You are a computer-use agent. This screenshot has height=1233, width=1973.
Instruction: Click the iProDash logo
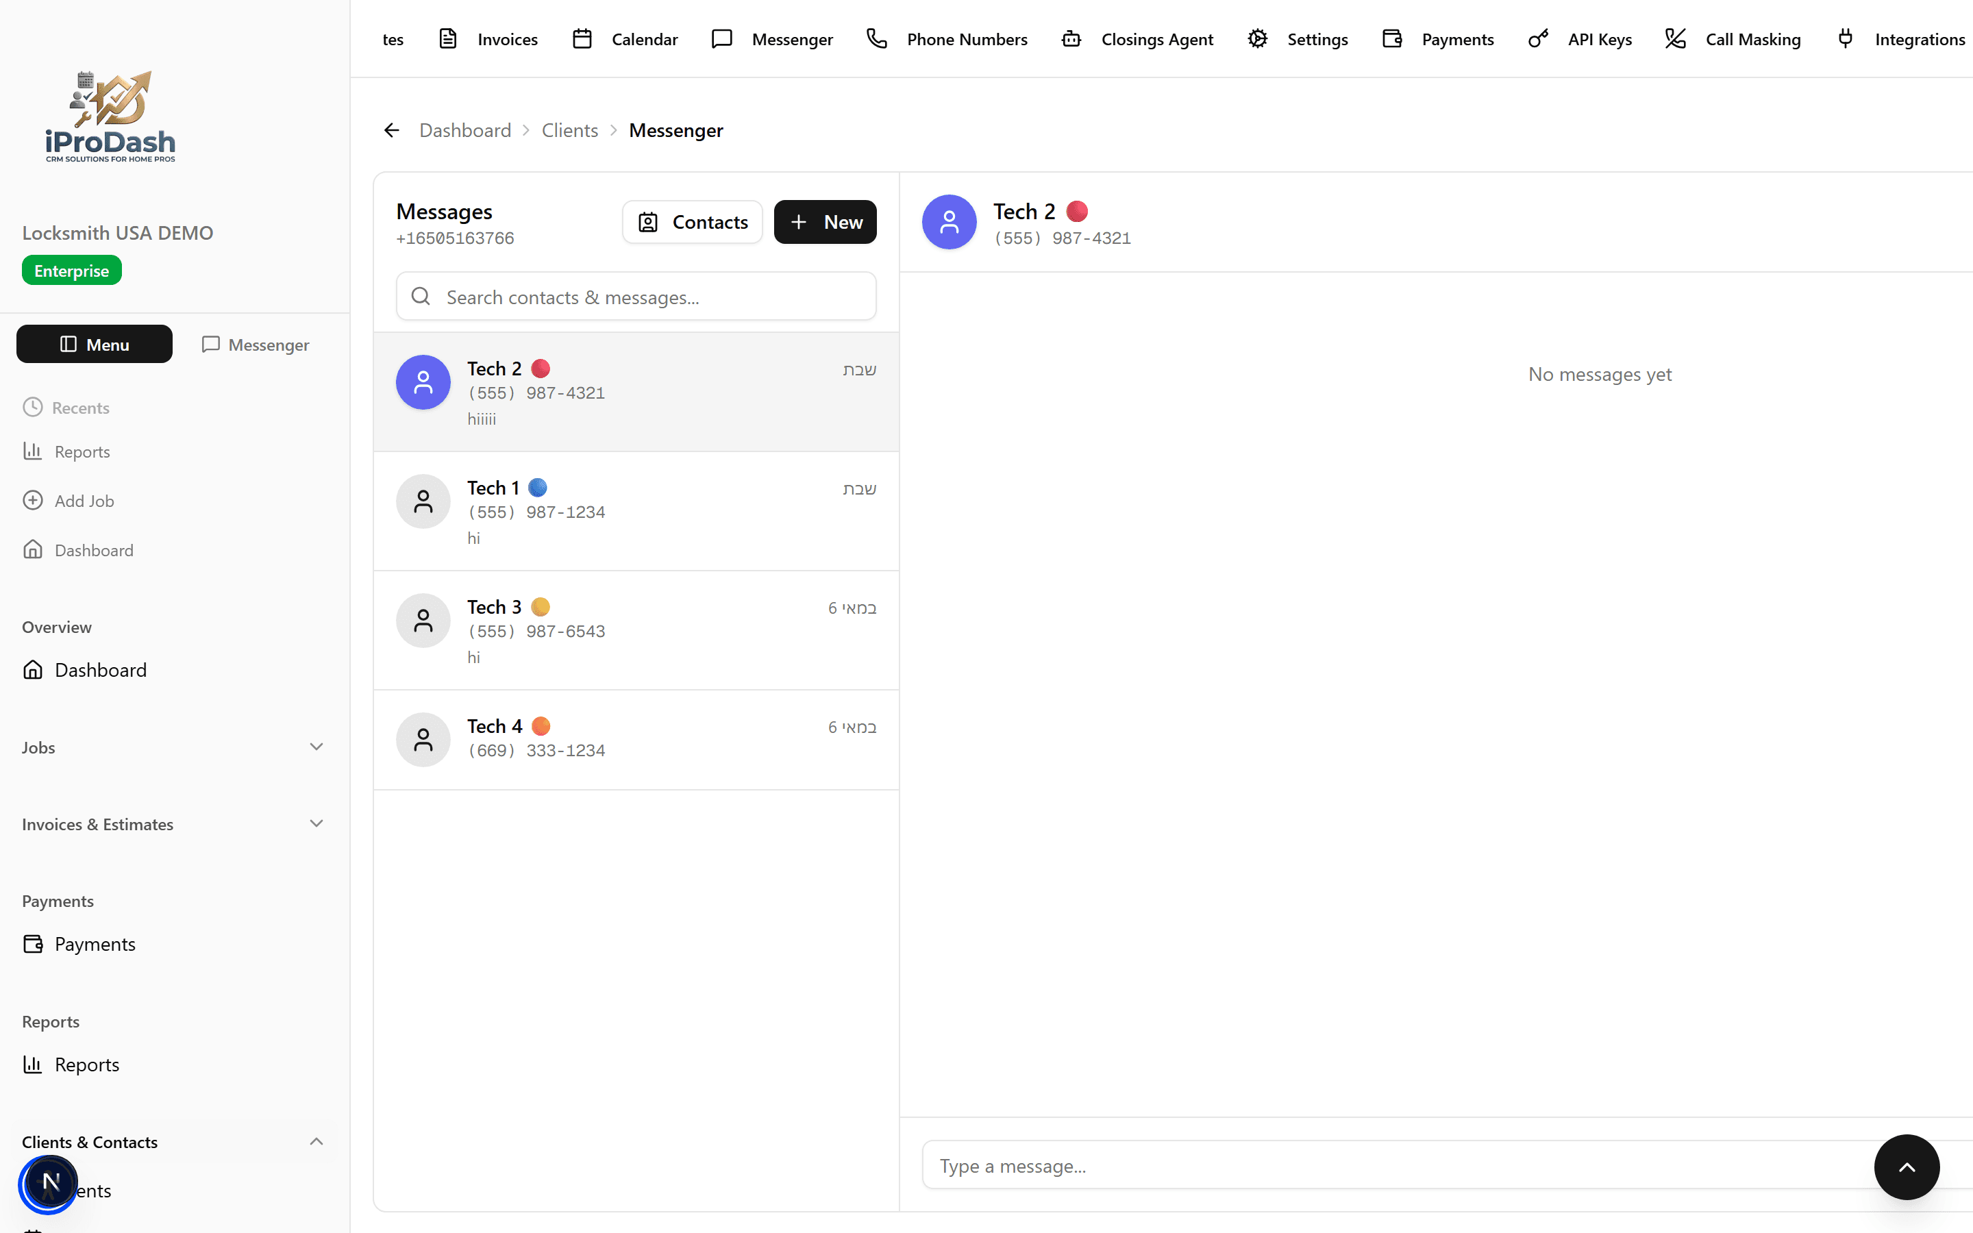[x=110, y=116]
